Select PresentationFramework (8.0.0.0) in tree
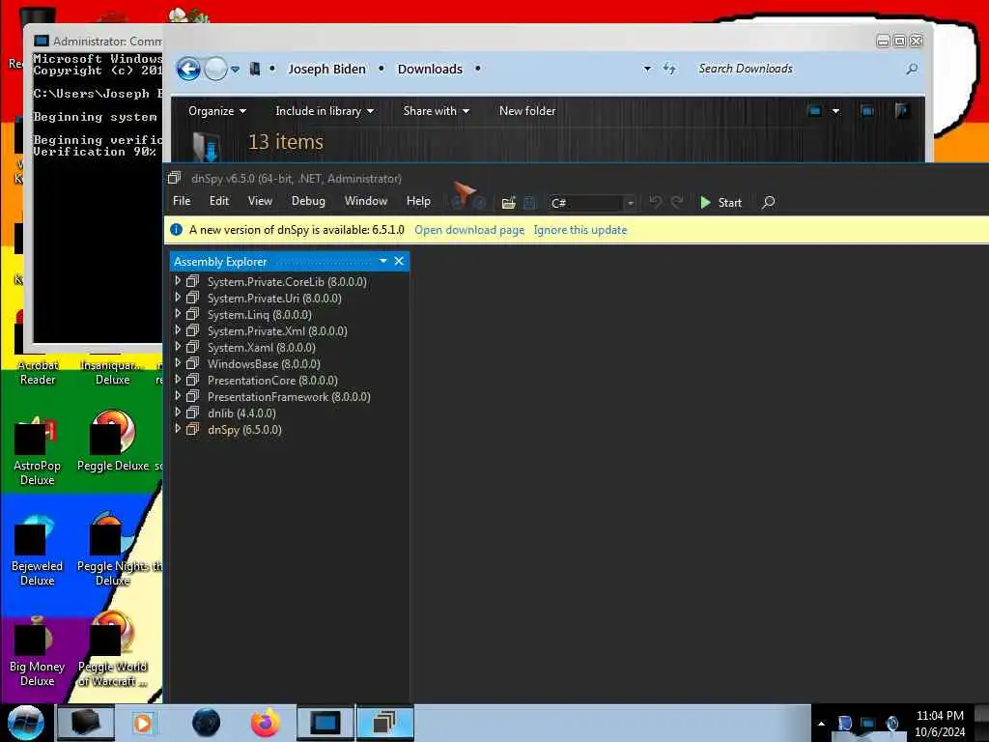 click(289, 397)
